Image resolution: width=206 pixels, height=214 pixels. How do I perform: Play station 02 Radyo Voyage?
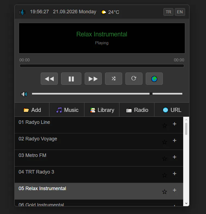pyautogui.click(x=99, y=141)
